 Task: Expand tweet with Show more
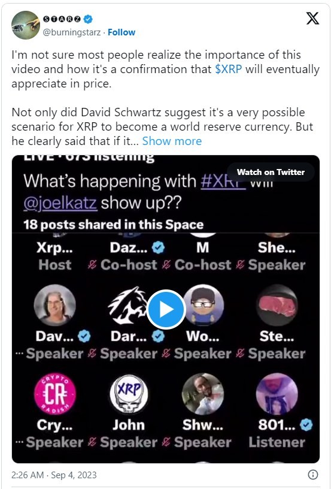(x=172, y=141)
